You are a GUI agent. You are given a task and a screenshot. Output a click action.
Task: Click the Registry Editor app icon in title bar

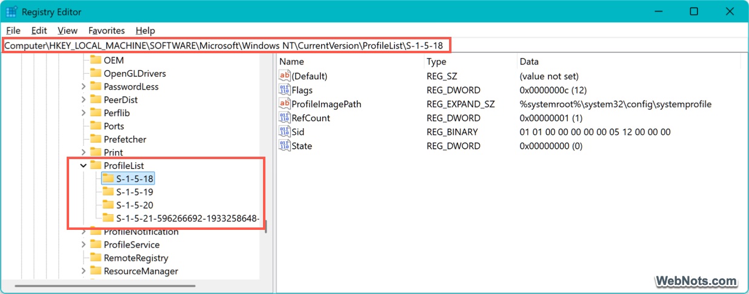pos(12,11)
